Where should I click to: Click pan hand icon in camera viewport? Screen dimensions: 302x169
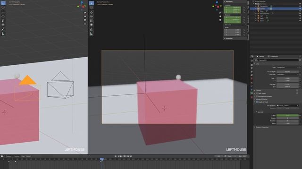click(x=220, y=16)
